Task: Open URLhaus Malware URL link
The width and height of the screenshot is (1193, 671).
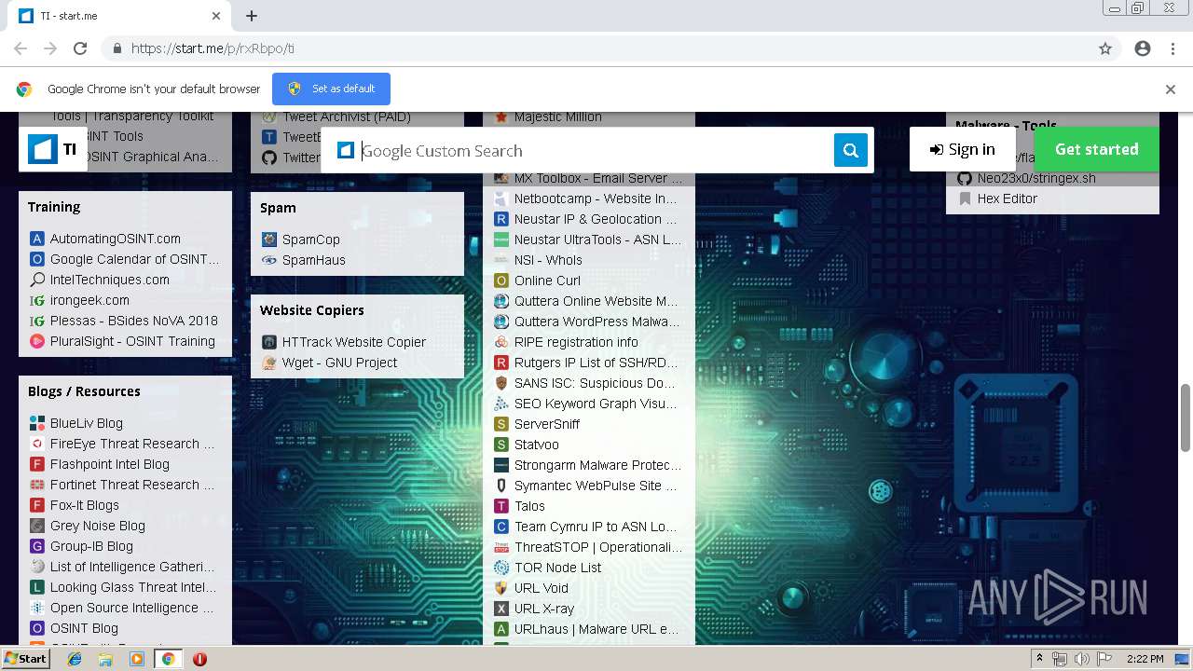Action: point(596,629)
